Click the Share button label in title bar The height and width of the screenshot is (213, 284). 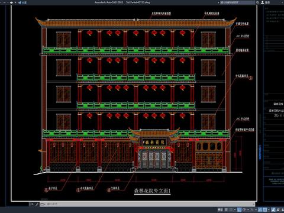pyautogui.click(x=24, y=2)
